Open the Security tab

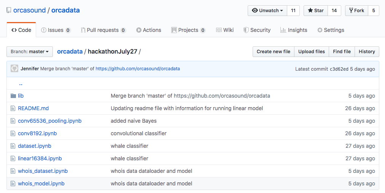click(x=257, y=30)
